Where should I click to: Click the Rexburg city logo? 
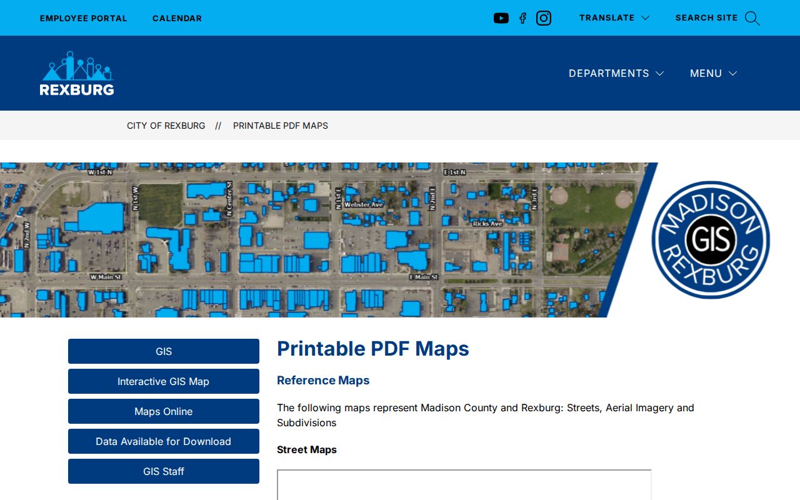[77, 73]
